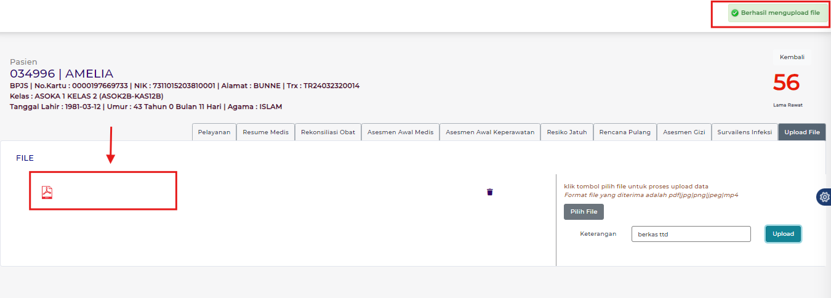Click the patient name 034996 | AMELIA
831x298 pixels.
pos(62,74)
